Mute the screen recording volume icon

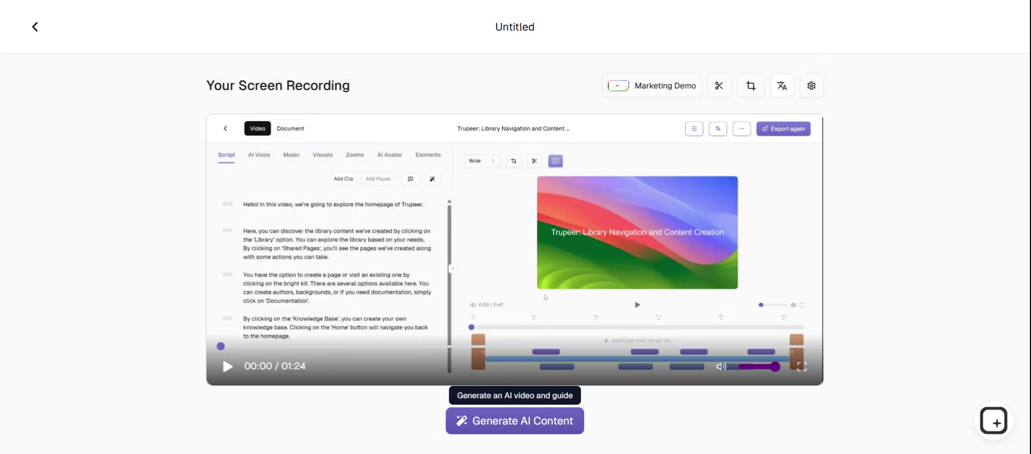pyautogui.click(x=721, y=367)
